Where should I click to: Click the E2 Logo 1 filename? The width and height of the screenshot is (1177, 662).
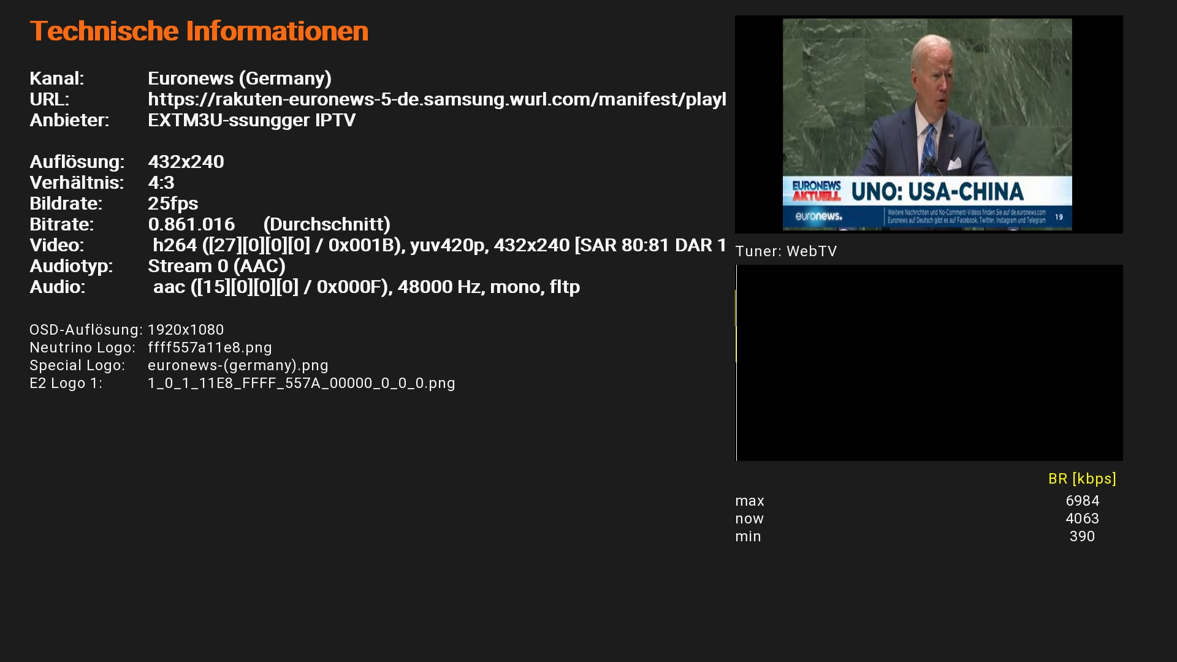point(302,383)
